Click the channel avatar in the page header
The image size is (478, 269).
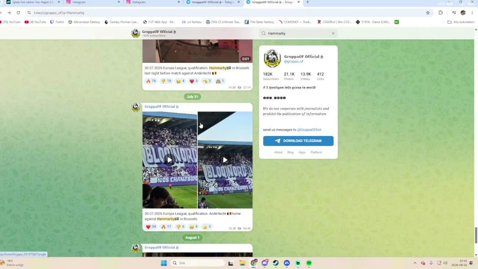(136, 33)
